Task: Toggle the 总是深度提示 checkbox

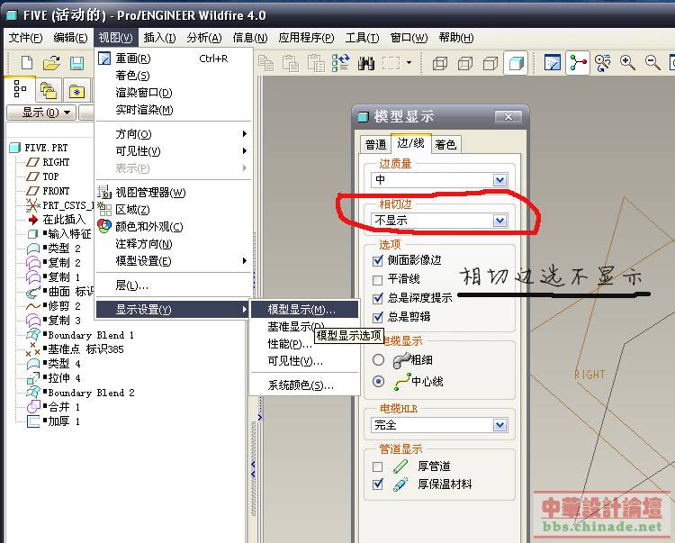Action: 377,298
